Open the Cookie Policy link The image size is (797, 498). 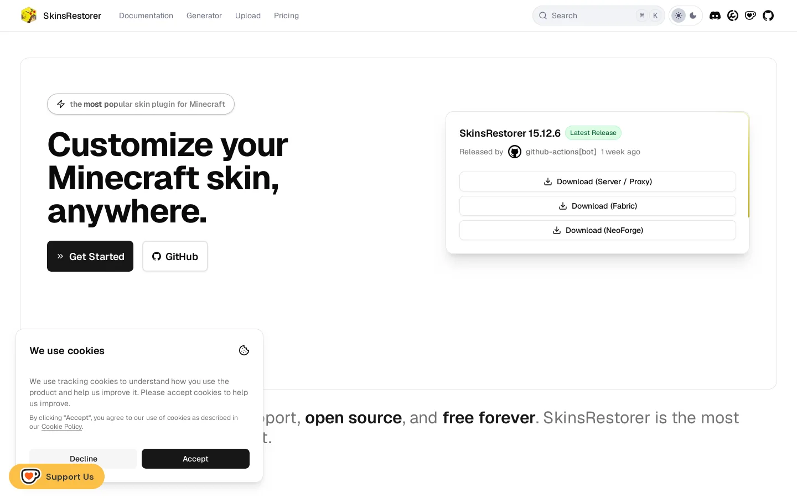pyautogui.click(x=61, y=427)
